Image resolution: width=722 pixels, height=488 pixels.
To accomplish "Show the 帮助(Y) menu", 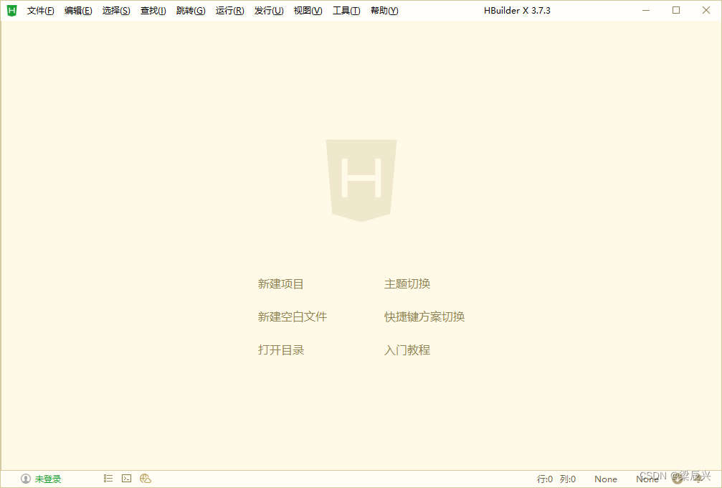I will point(384,11).
